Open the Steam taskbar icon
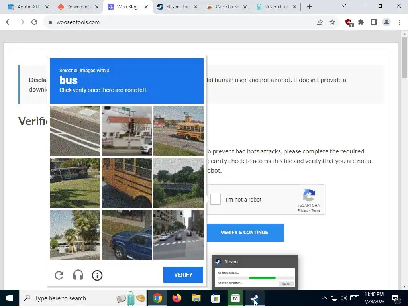Image resolution: width=408 pixels, height=306 pixels. [x=255, y=298]
